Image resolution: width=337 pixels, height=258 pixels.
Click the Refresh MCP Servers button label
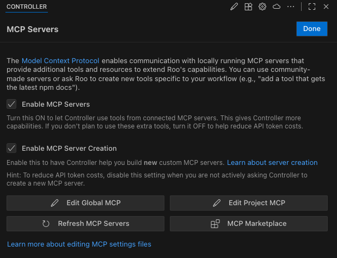click(94, 224)
